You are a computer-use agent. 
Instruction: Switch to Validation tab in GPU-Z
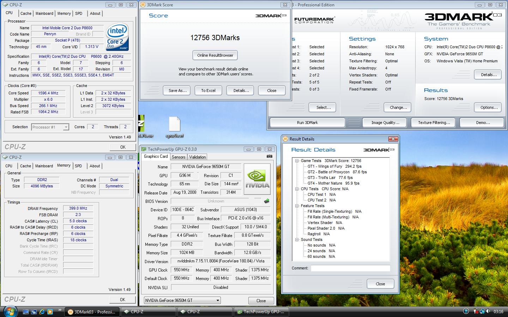click(198, 157)
